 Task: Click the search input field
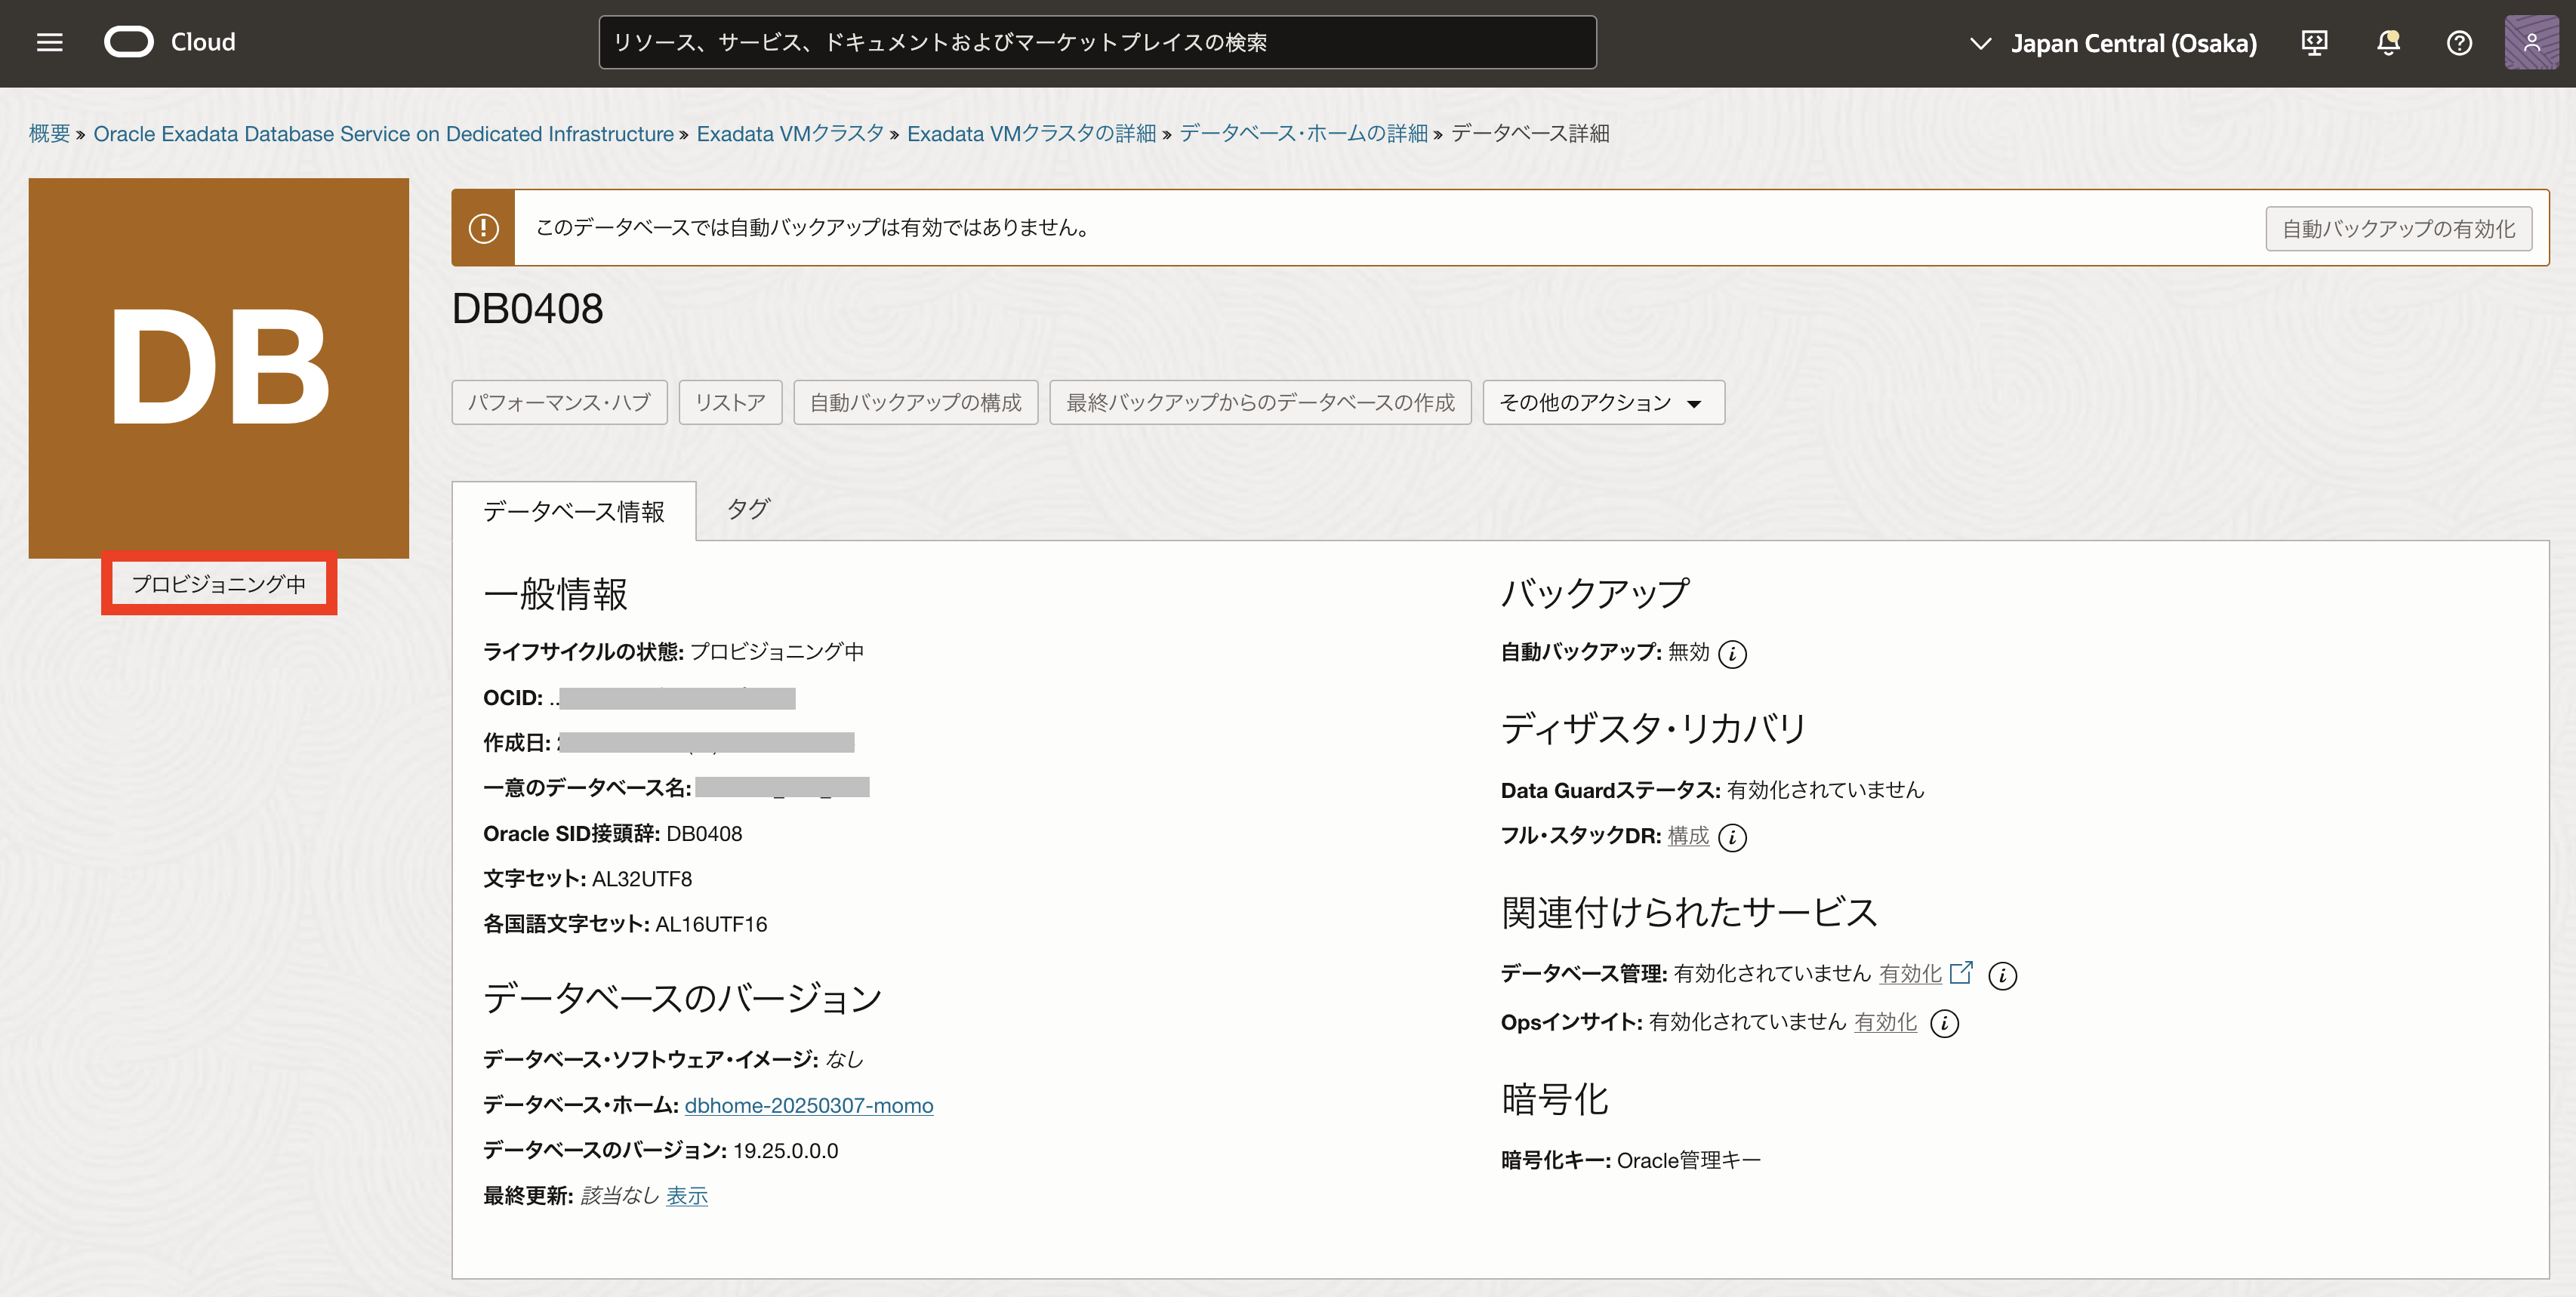point(1096,42)
